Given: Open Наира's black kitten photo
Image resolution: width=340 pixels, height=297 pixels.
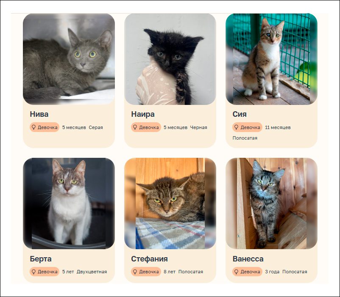Looking at the screenshot, I should (x=170, y=59).
